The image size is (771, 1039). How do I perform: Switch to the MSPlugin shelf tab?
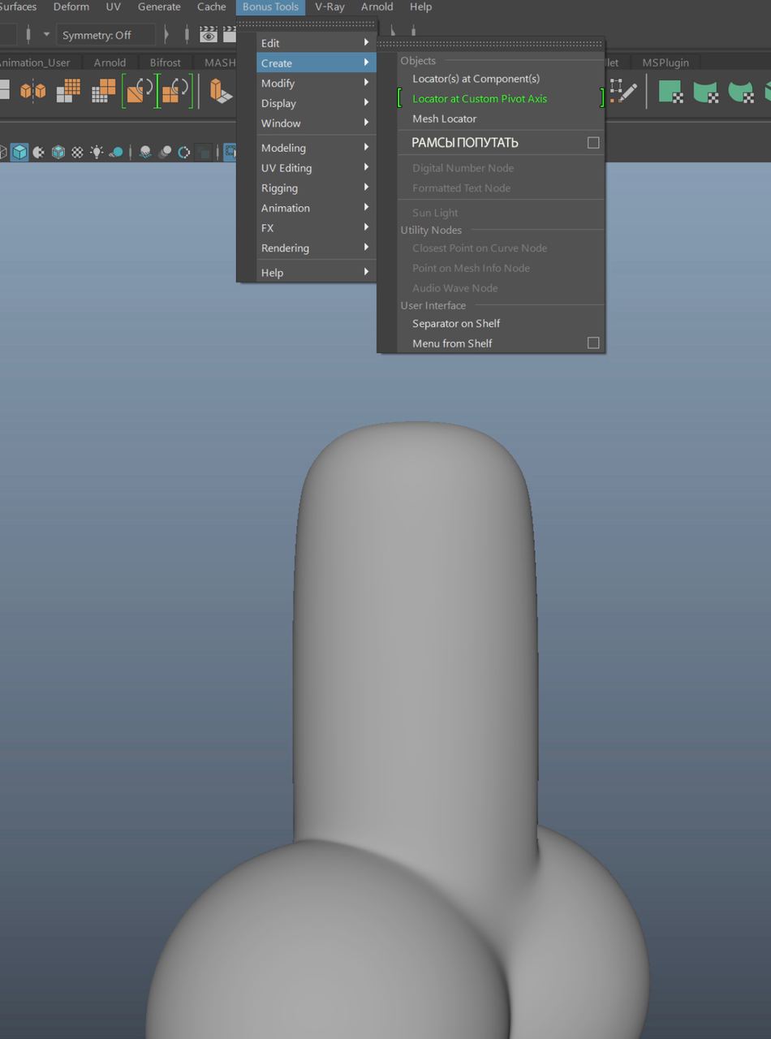click(665, 63)
